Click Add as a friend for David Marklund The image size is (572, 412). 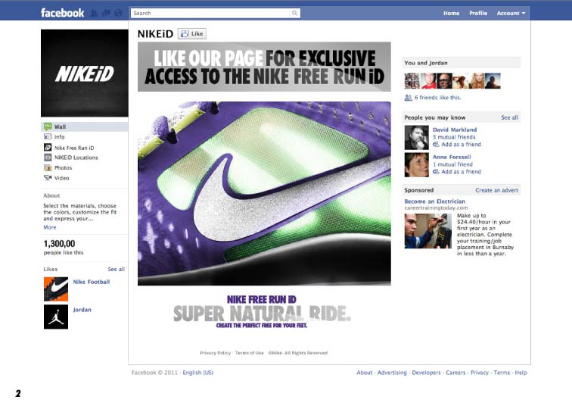(x=457, y=144)
